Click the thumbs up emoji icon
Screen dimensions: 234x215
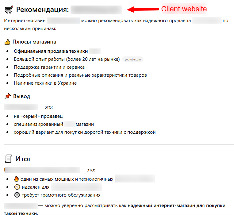coord(7,42)
